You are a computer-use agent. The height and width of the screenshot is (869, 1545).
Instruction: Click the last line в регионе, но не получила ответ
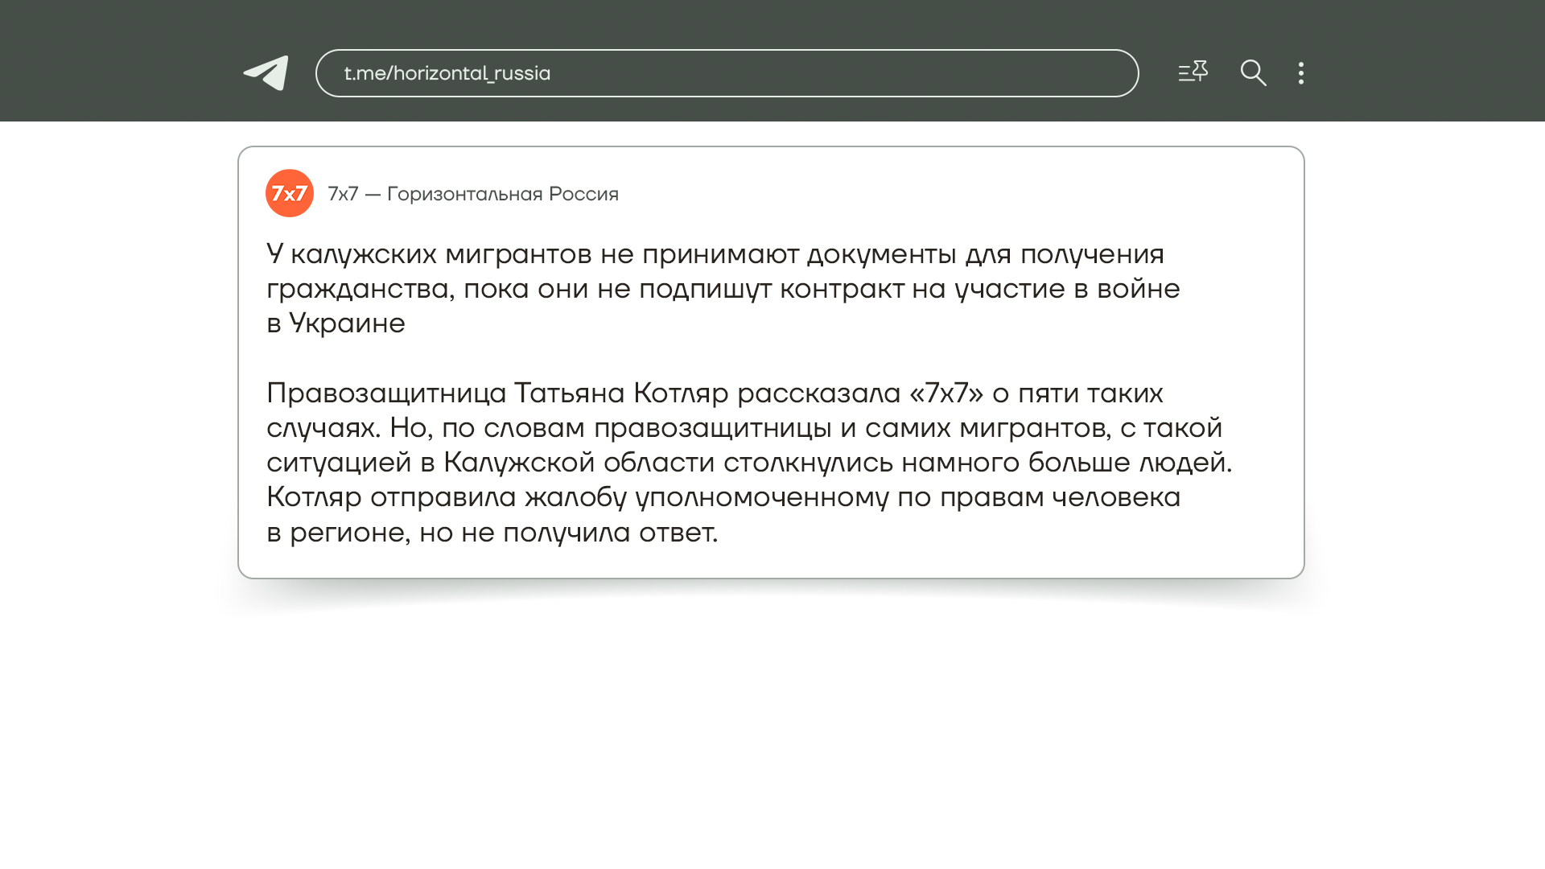pos(492,533)
